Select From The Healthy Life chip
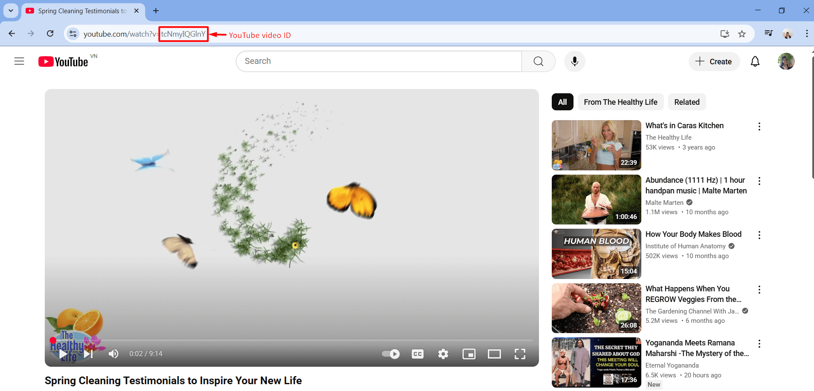 point(620,102)
